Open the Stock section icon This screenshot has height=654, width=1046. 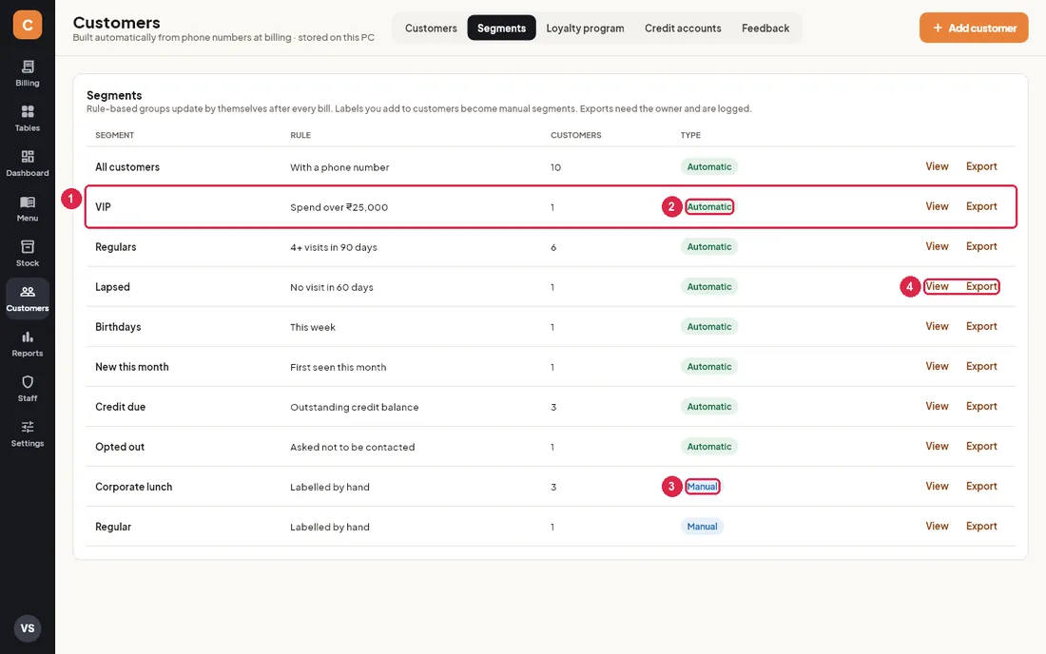click(x=28, y=254)
